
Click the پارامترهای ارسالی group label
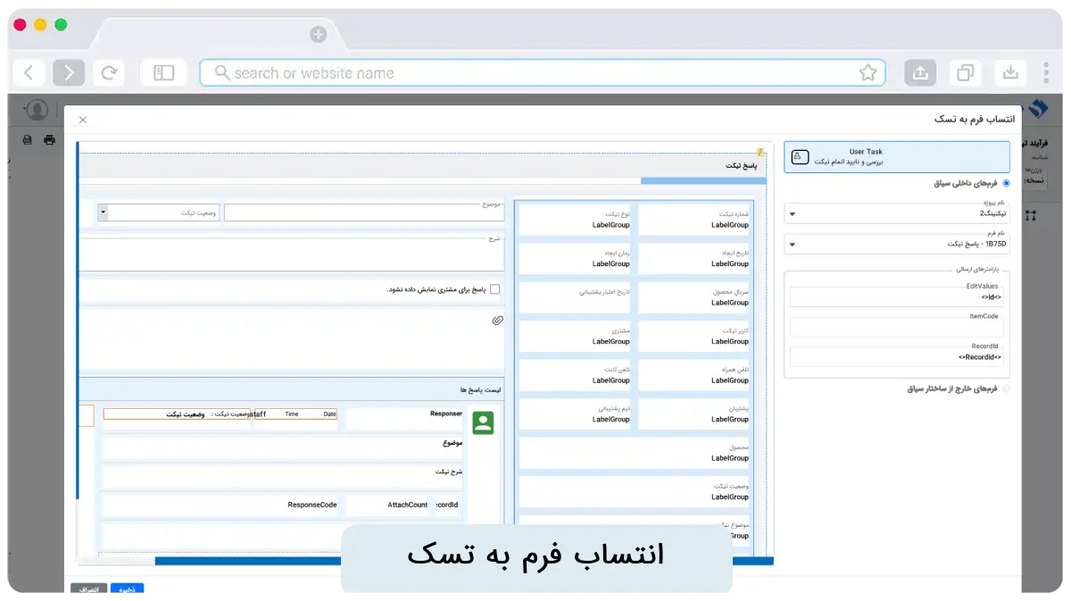pos(976,269)
